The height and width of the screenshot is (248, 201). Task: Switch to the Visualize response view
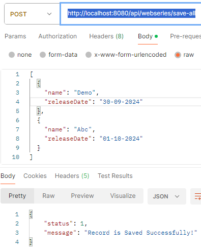pyautogui.click(x=123, y=196)
